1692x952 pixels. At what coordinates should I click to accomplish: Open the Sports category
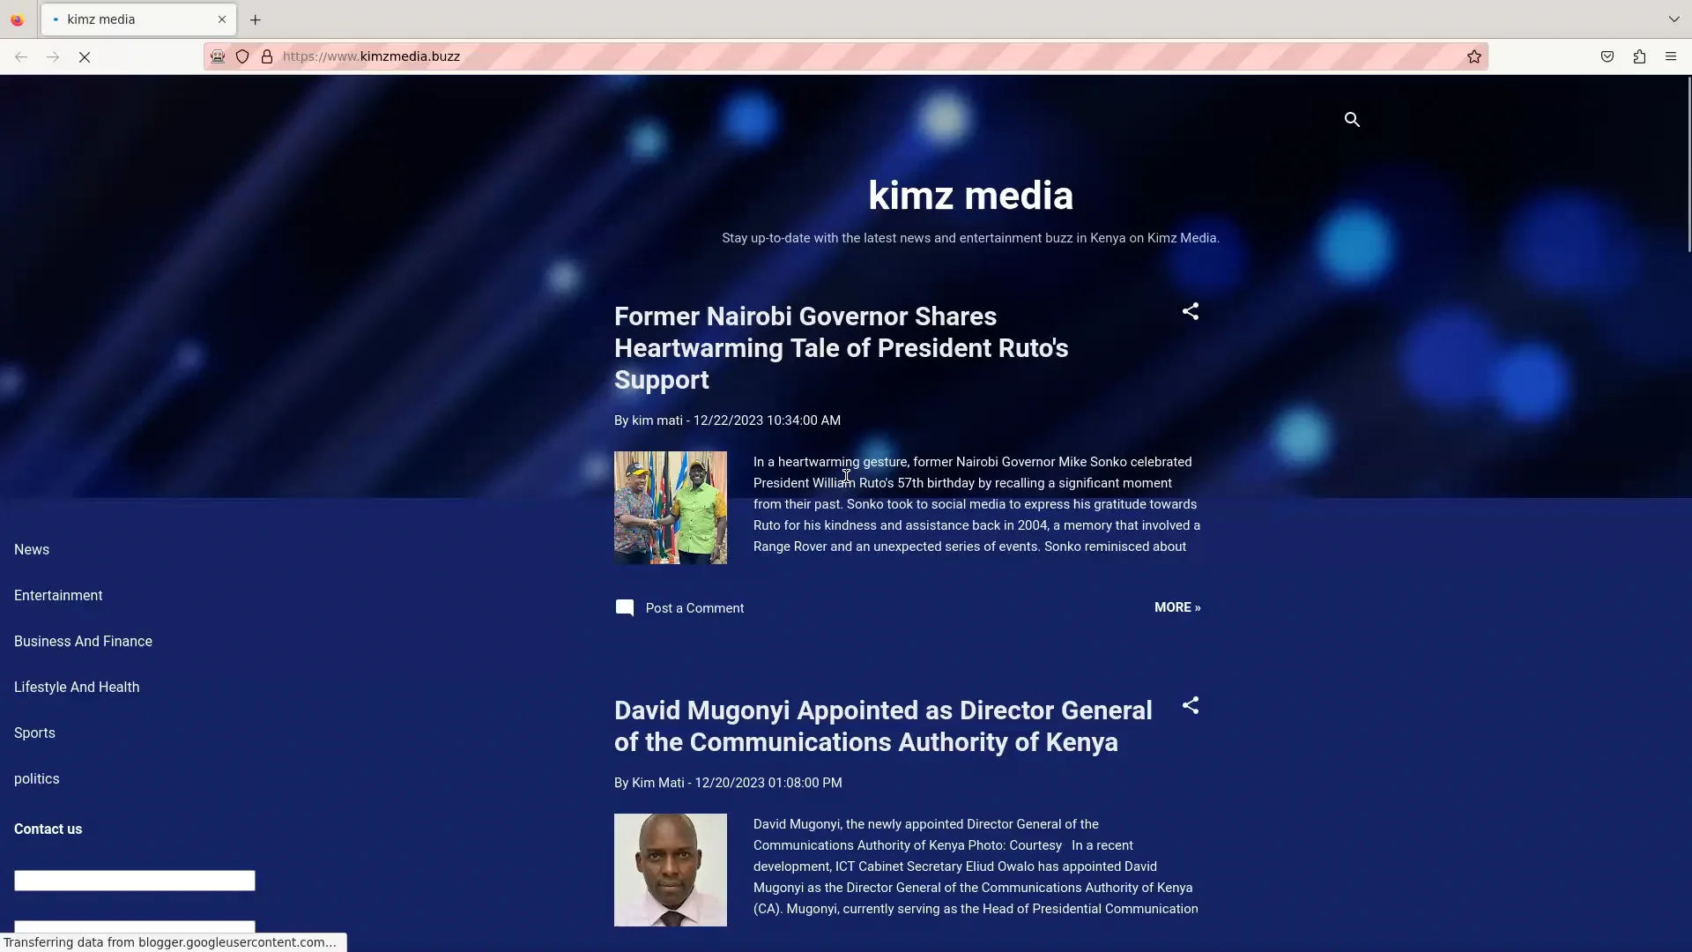(x=34, y=733)
